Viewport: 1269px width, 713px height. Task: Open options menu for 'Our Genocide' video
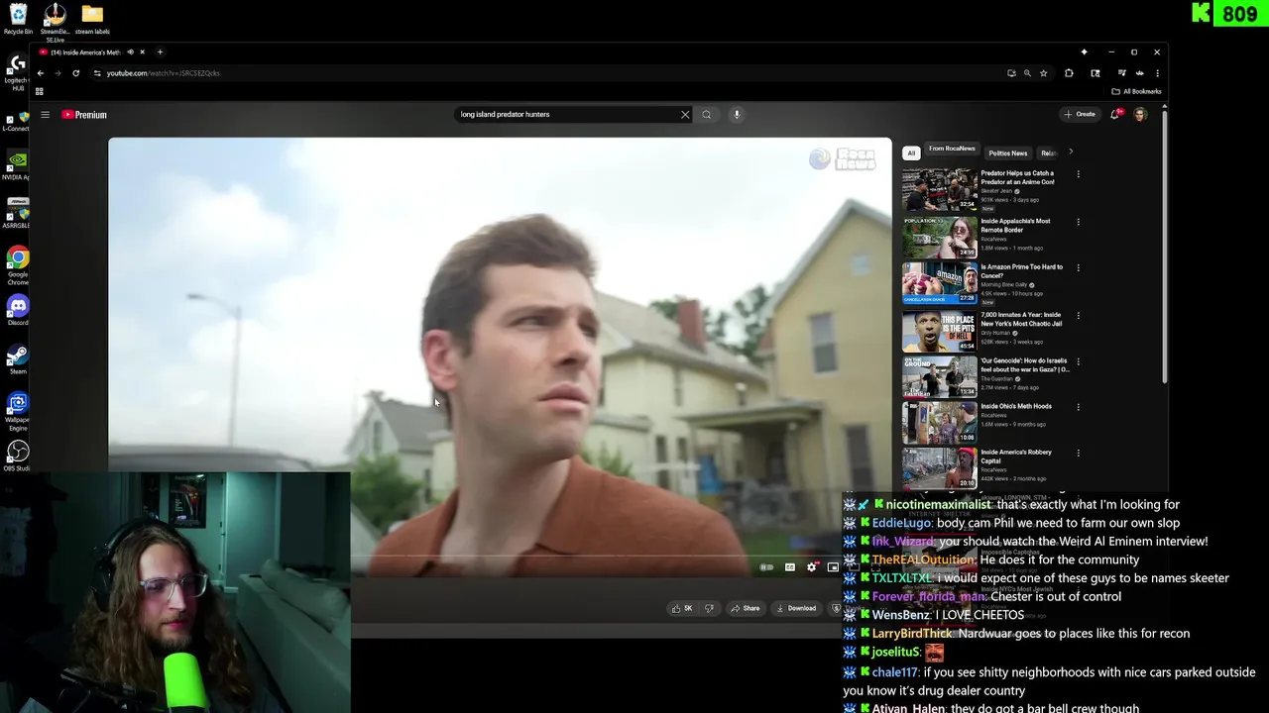pyautogui.click(x=1078, y=362)
